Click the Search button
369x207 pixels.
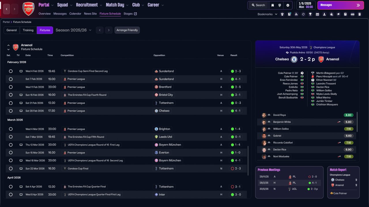tap(258, 5)
